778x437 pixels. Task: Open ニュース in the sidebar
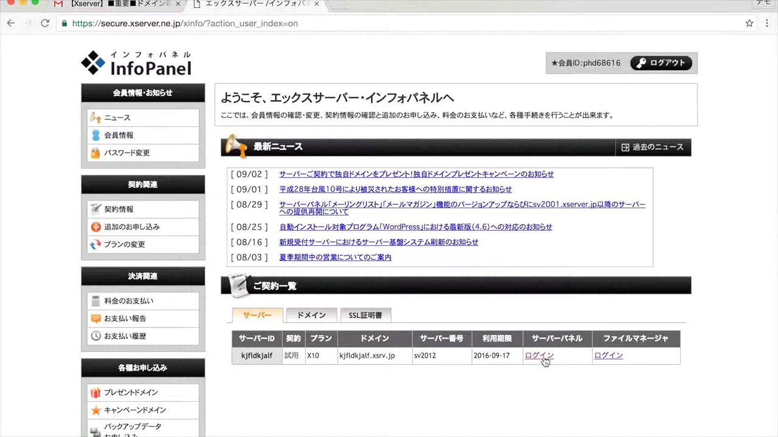click(x=143, y=117)
